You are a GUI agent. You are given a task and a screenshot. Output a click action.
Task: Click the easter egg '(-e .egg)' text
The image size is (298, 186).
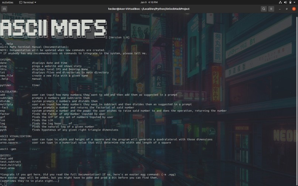coord(168,175)
